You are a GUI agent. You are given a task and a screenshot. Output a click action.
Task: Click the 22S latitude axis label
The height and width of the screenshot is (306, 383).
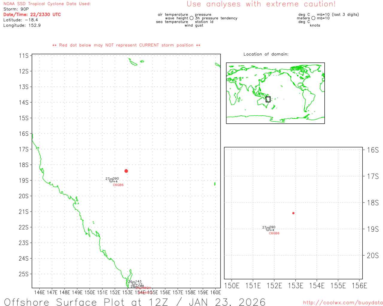point(24,227)
